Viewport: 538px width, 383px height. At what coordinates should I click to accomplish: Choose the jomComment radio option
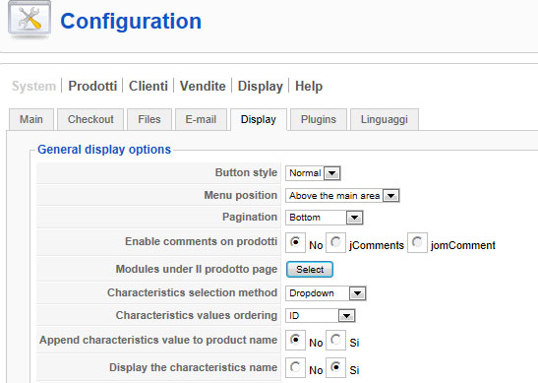pyautogui.click(x=417, y=242)
